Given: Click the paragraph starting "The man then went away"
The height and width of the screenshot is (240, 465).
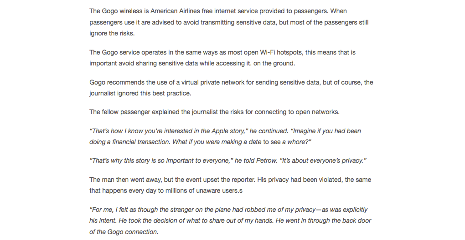Looking at the screenshot, I should 230,185.
